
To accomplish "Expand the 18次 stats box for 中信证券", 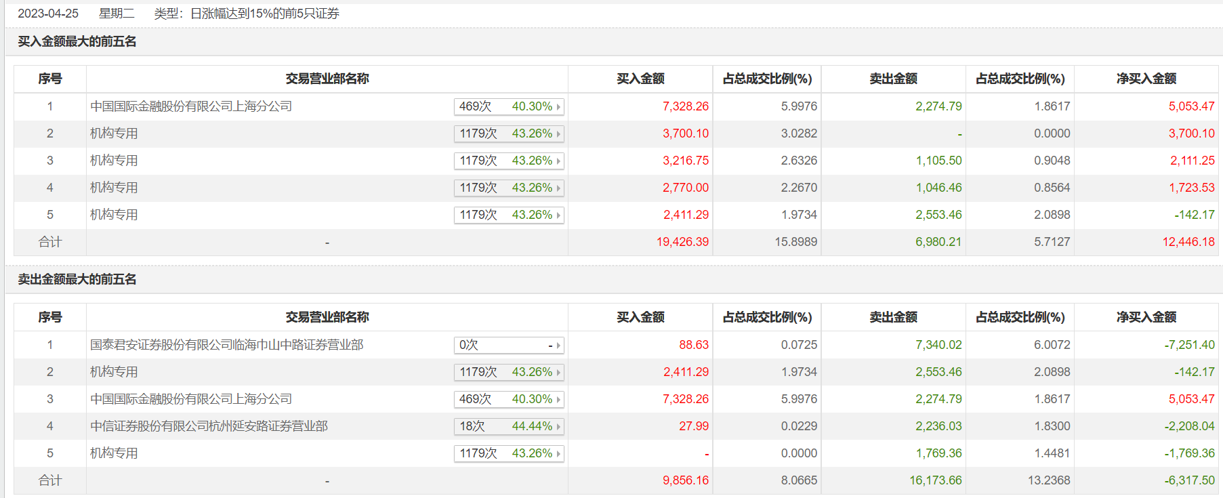I will pos(508,427).
